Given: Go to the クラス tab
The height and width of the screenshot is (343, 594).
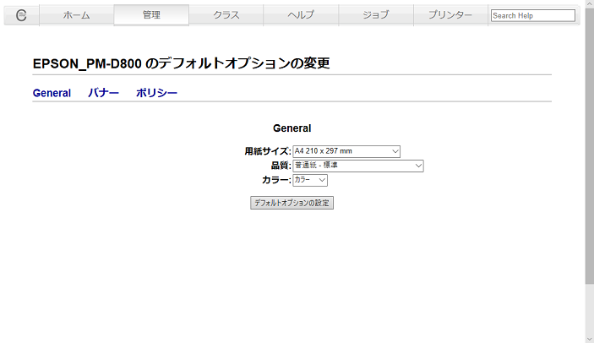Looking at the screenshot, I should [x=226, y=15].
